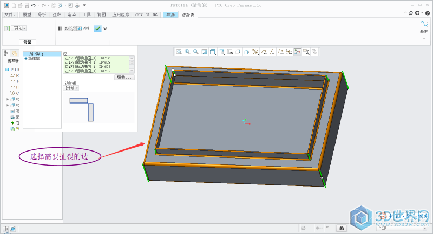Screen dimensions: 433x234
Task: Switch to the 模型 ribbon tab
Action: coord(27,15)
